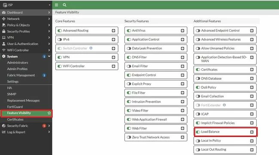Enable the IPv6 feature switch
Viewport: 279px width, 155px height.
point(60,40)
